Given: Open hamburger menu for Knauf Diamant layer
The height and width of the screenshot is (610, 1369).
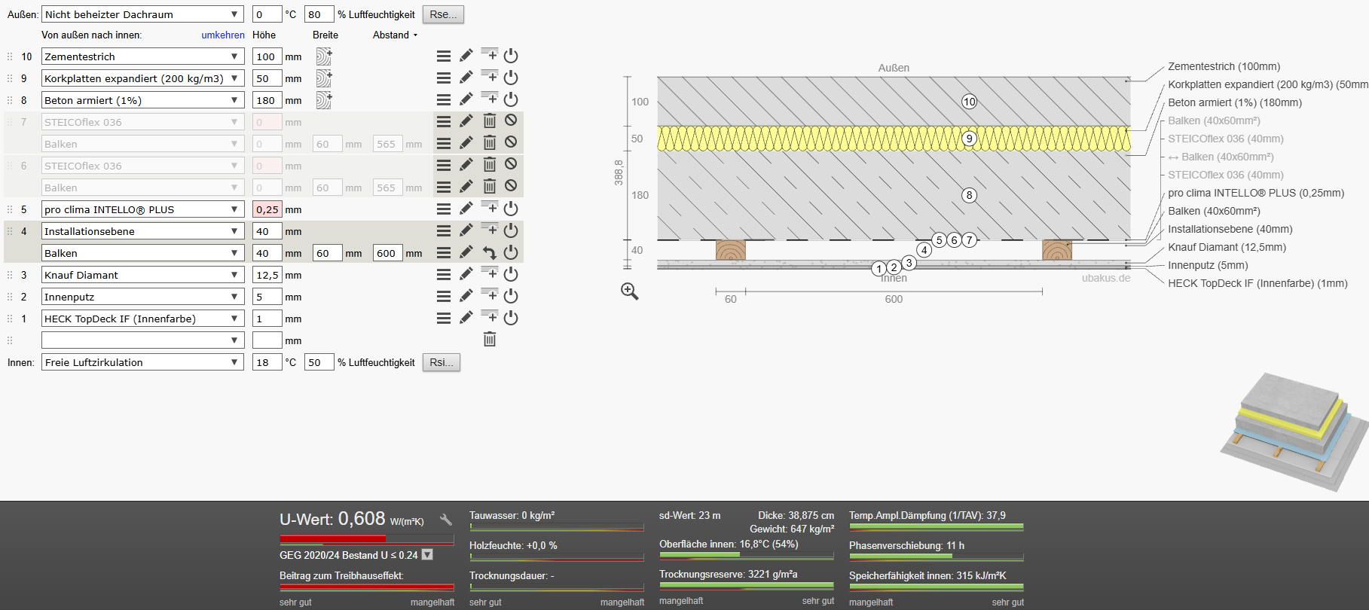Looking at the screenshot, I should tap(444, 274).
